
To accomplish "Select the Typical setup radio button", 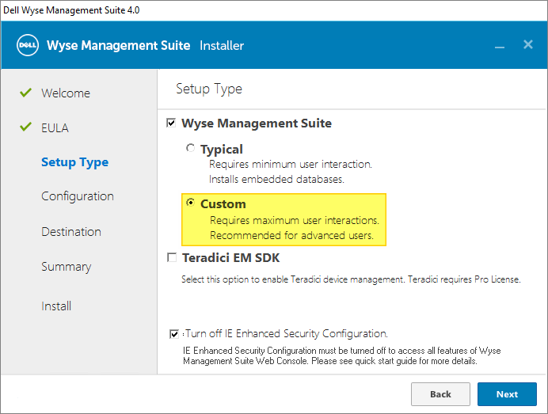I will click(x=190, y=148).
